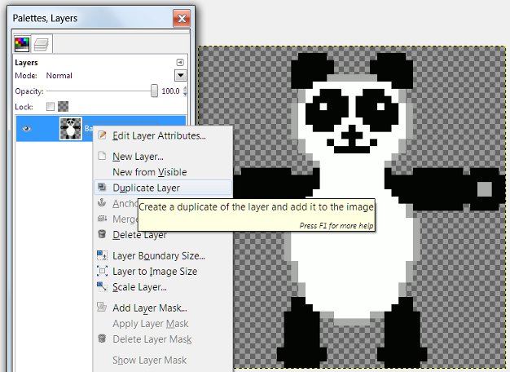
Task: Open the layer Mode dropdown
Action: (x=181, y=76)
